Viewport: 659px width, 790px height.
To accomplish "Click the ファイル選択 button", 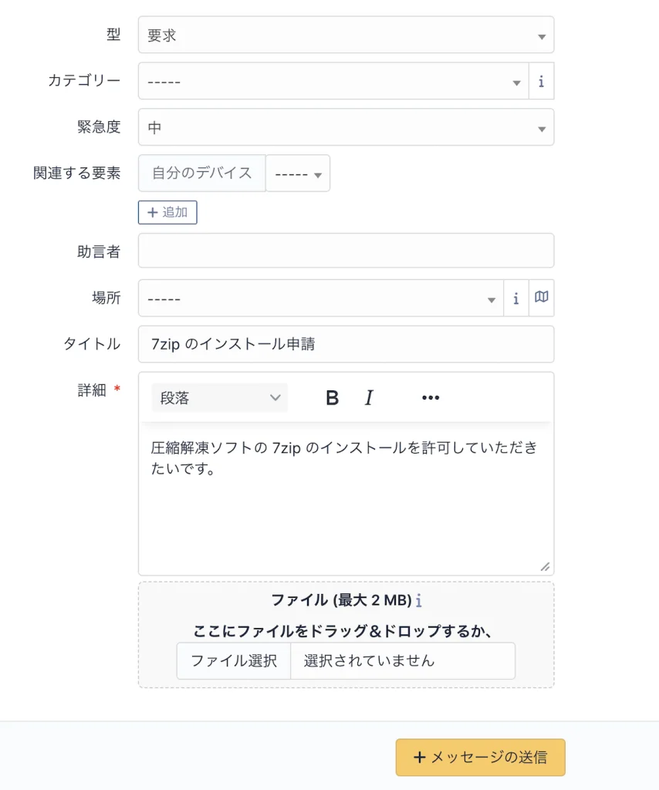I will [x=234, y=660].
